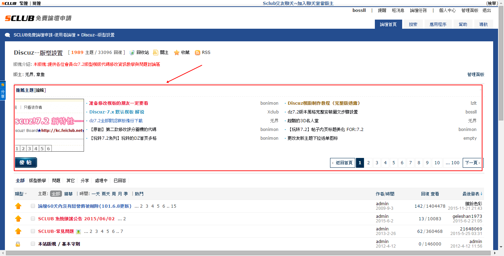Go to 下一頁 next page
The height and width of the screenshot is (256, 504).
473,163
